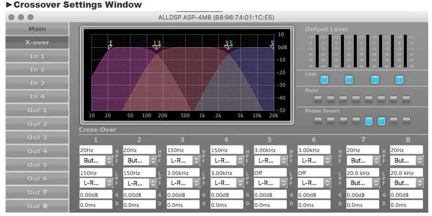The height and width of the screenshot is (216, 432).
Task: Toggle the second Link button for outputs 3-4
Action: (349, 80)
